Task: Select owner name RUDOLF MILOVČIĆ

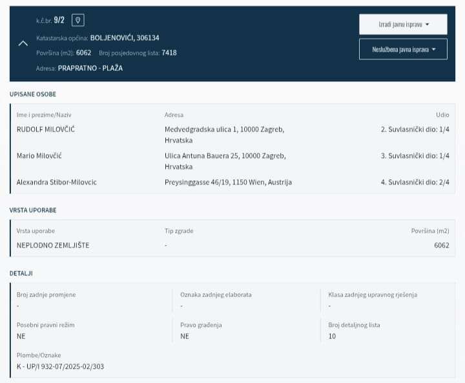Action: pyautogui.click(x=46, y=130)
